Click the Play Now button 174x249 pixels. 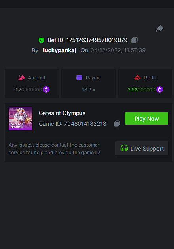[x=147, y=119]
